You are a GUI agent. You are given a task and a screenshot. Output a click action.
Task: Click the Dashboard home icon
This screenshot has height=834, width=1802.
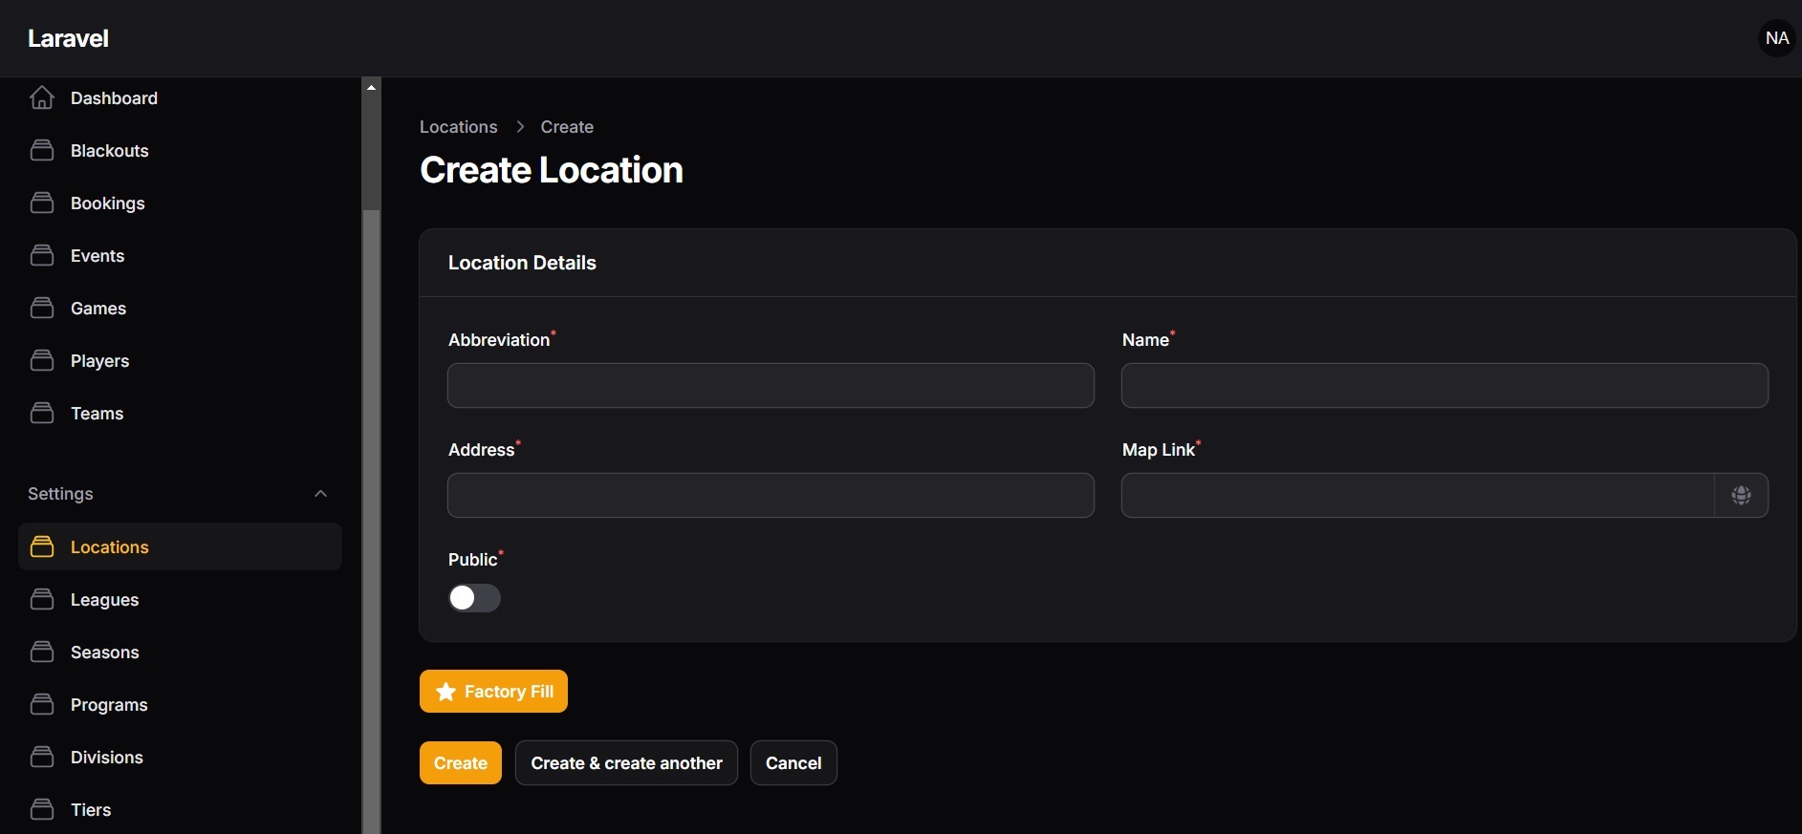pos(42,97)
